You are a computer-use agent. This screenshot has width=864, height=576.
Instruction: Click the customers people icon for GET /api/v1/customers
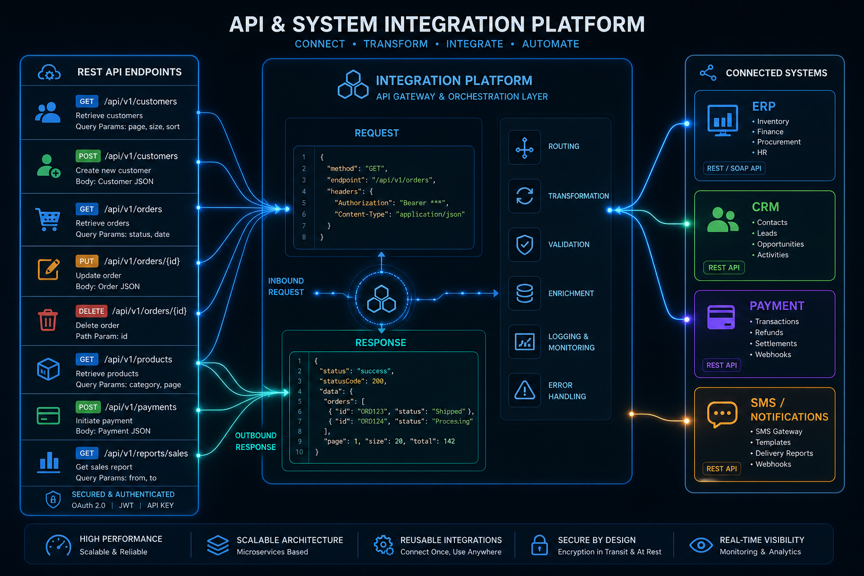click(x=48, y=112)
